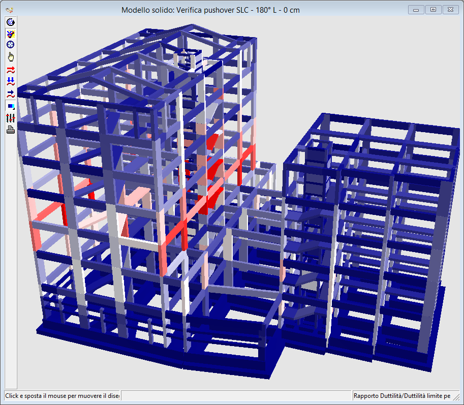Select the hand pan tool
The height and width of the screenshot is (405, 464).
click(10, 56)
